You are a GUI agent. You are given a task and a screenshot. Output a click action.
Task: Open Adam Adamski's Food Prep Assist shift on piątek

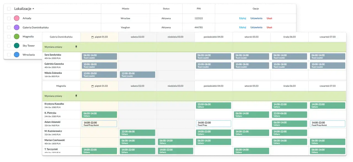coord(99,124)
